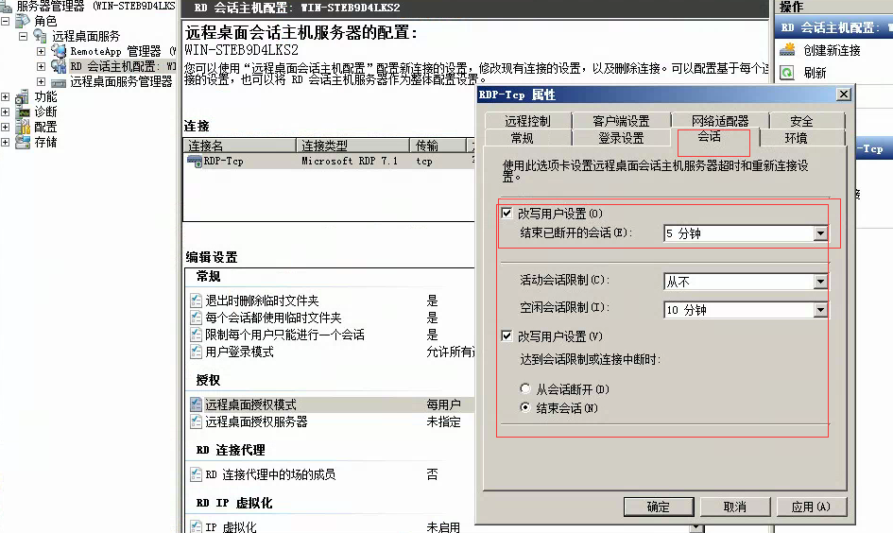Expand the 诊断 tree node

pos(5,112)
